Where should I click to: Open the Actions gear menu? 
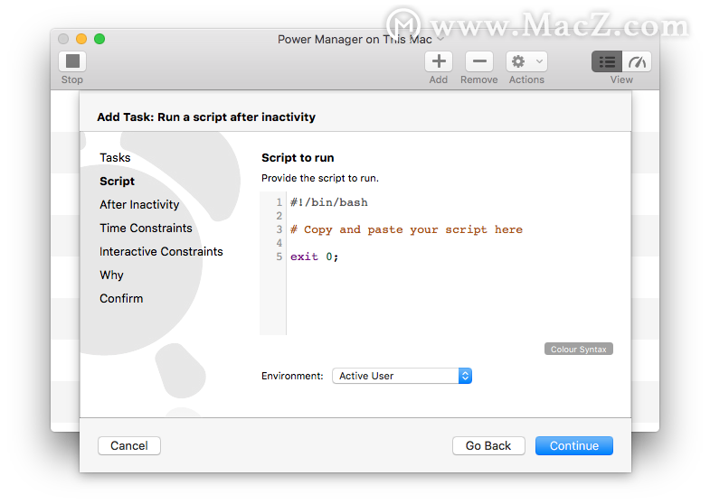click(526, 61)
